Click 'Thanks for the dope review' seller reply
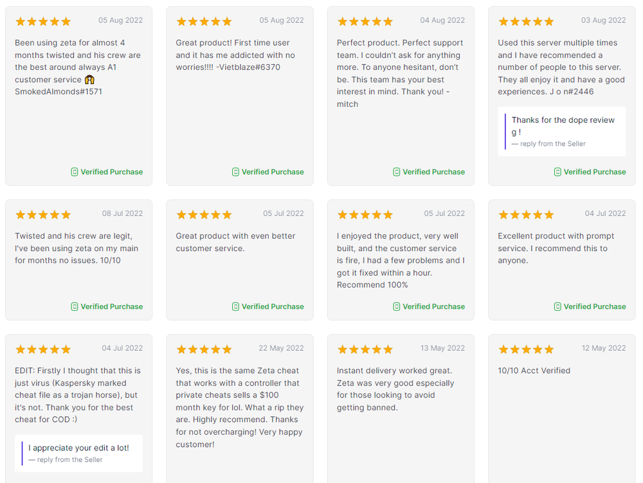The width and height of the screenshot is (643, 483). tap(563, 126)
